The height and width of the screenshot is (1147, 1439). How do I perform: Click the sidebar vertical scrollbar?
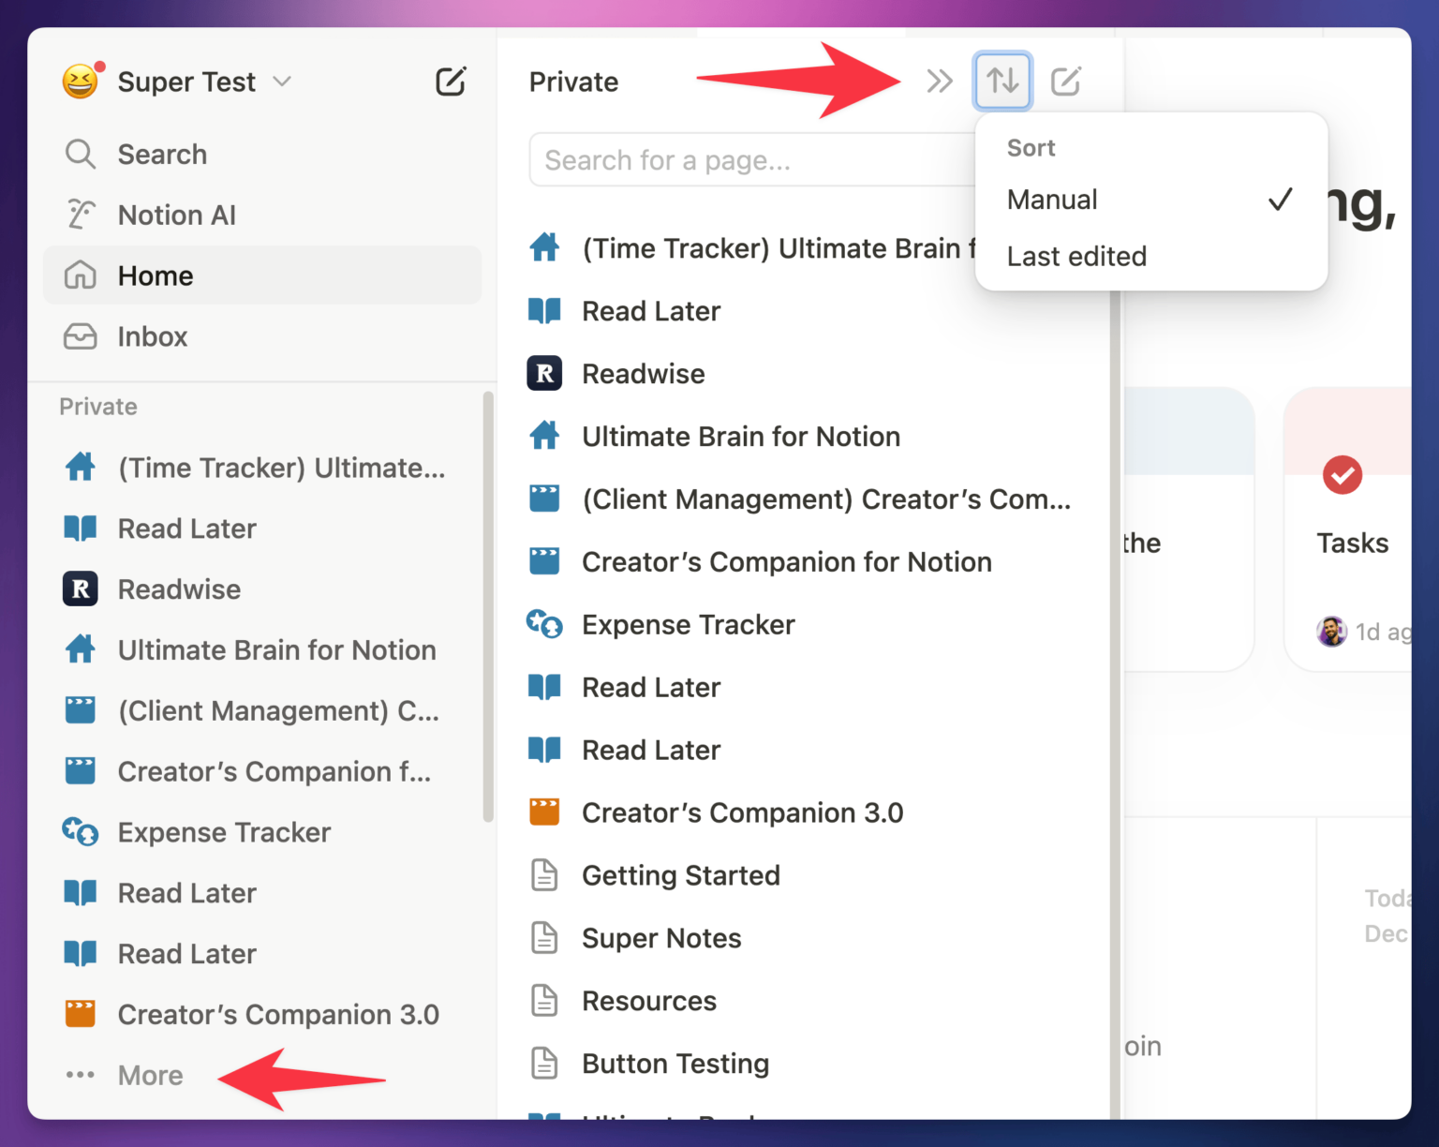487,609
